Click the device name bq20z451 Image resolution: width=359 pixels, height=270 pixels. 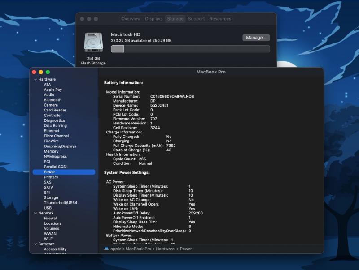coord(159,105)
